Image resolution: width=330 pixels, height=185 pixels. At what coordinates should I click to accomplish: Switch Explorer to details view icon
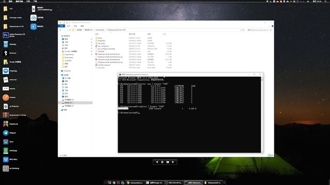(269, 155)
